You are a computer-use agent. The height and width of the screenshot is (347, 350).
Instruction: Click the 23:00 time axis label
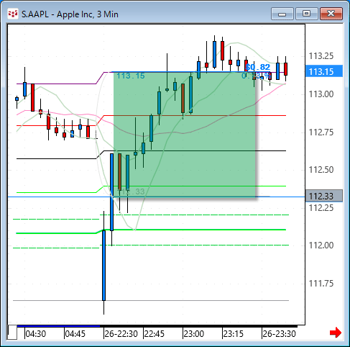193,334
